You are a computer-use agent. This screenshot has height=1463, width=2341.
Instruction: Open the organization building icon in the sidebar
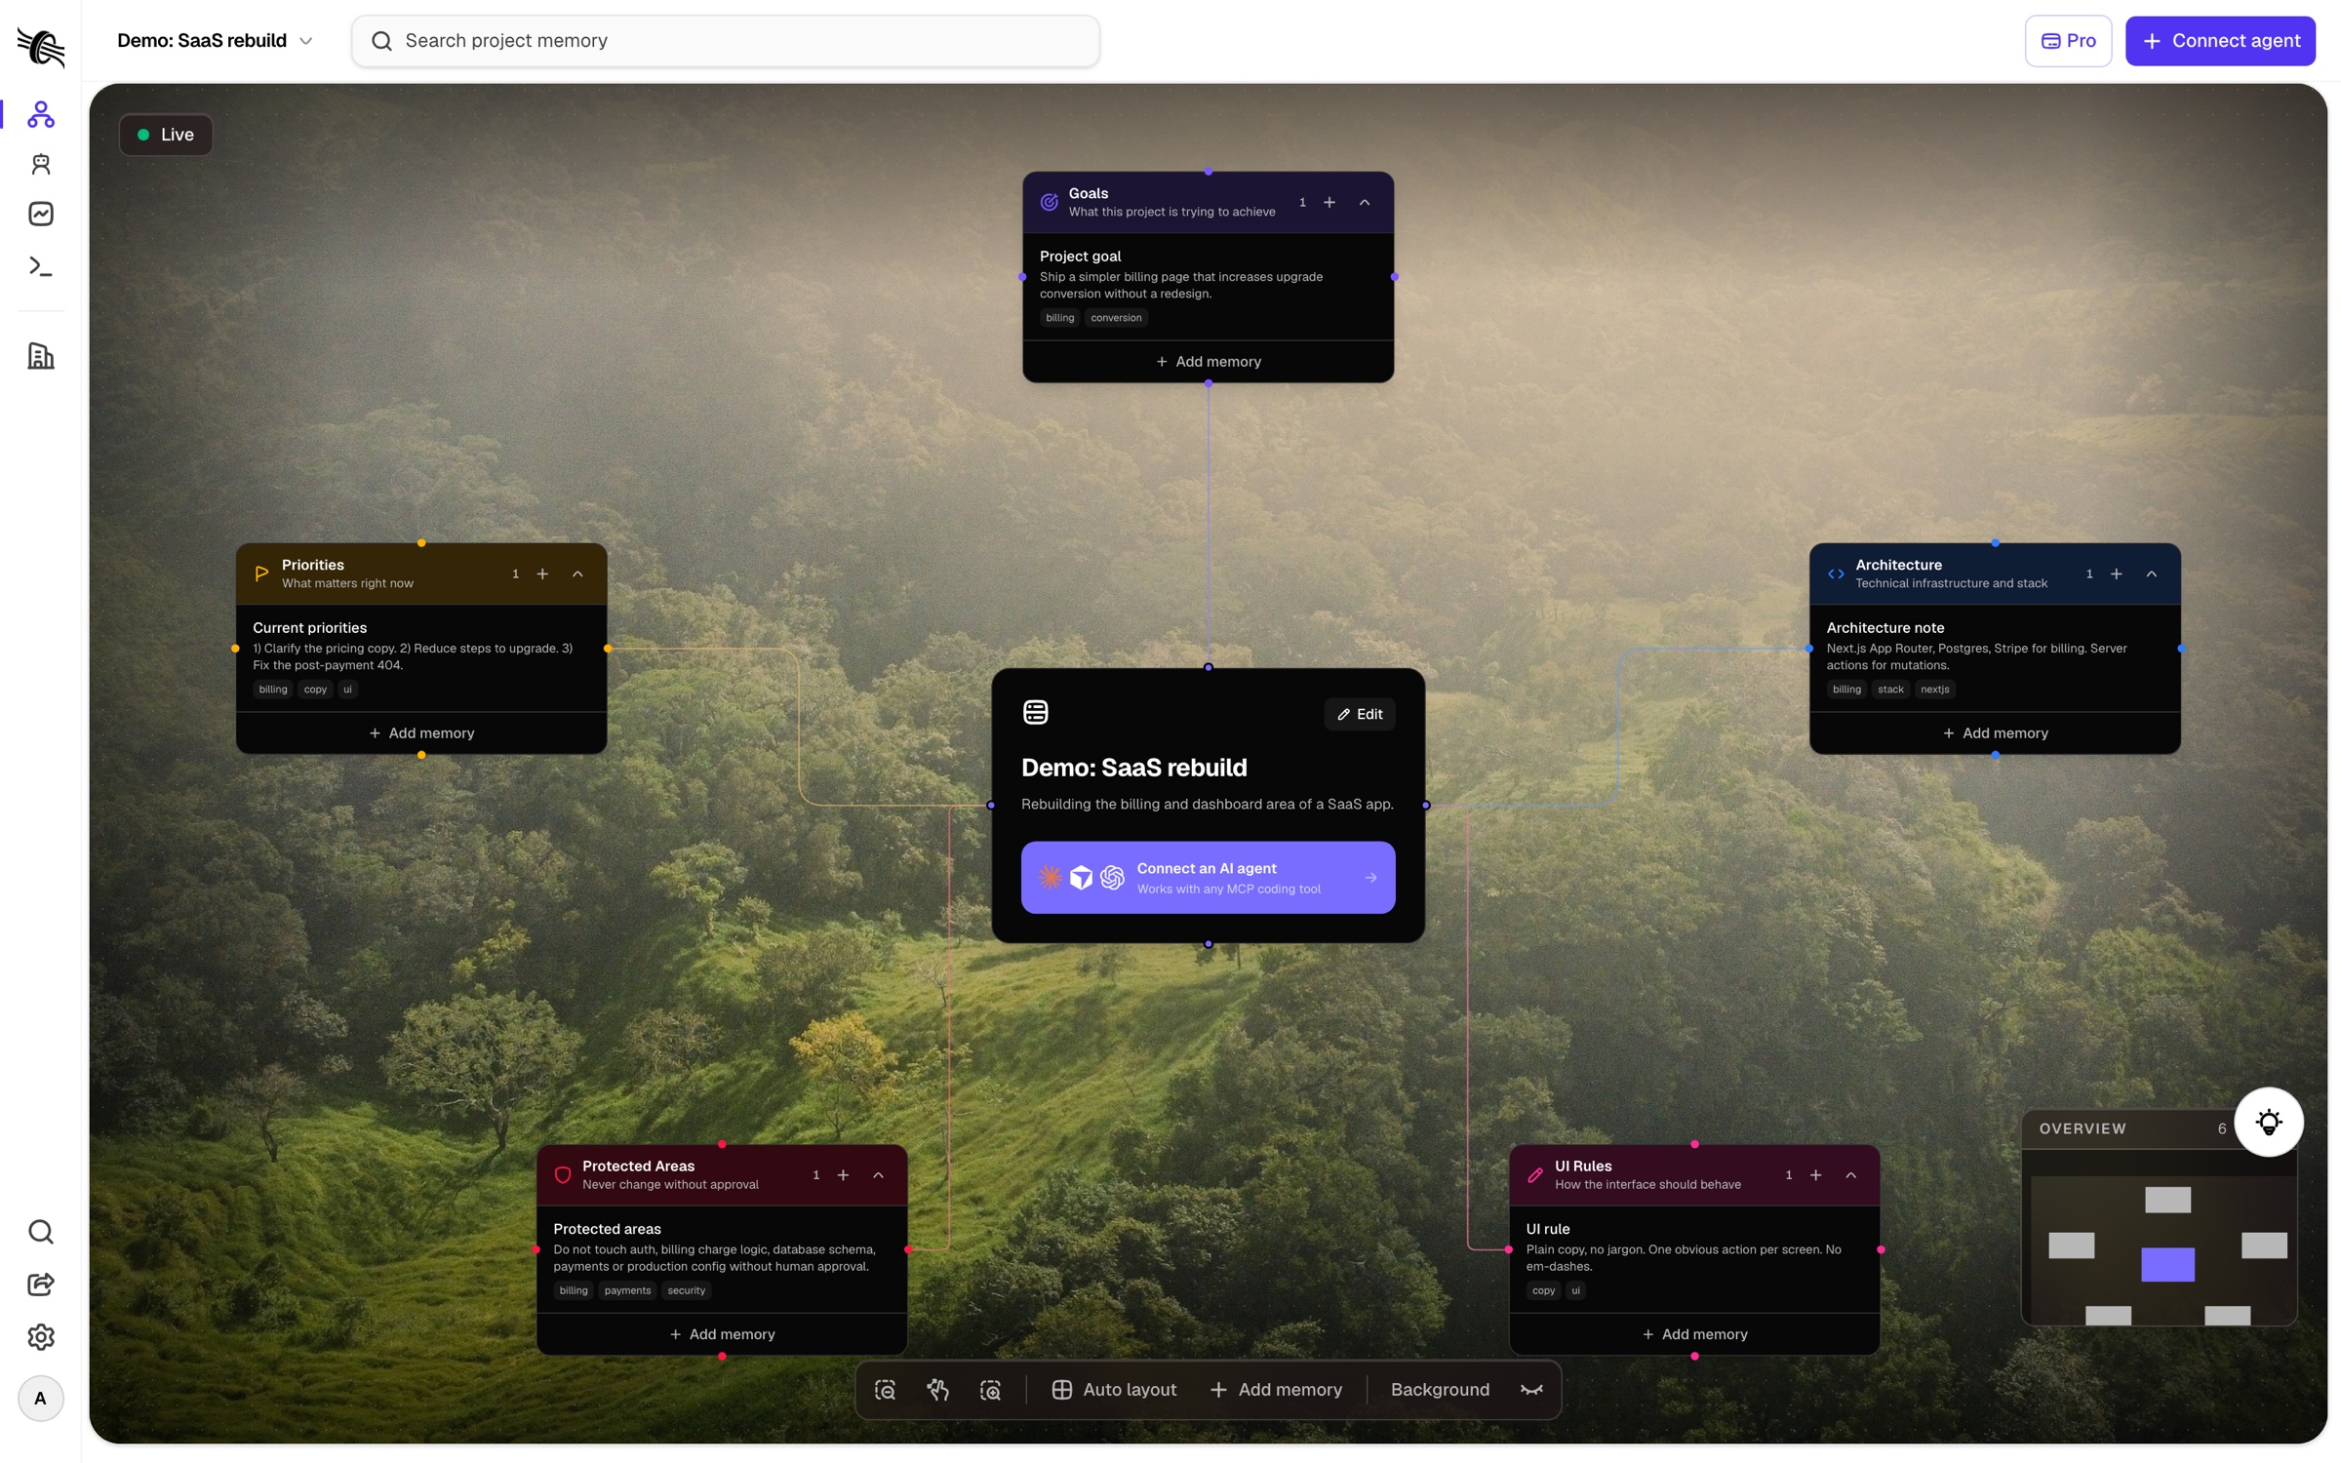pos(40,356)
